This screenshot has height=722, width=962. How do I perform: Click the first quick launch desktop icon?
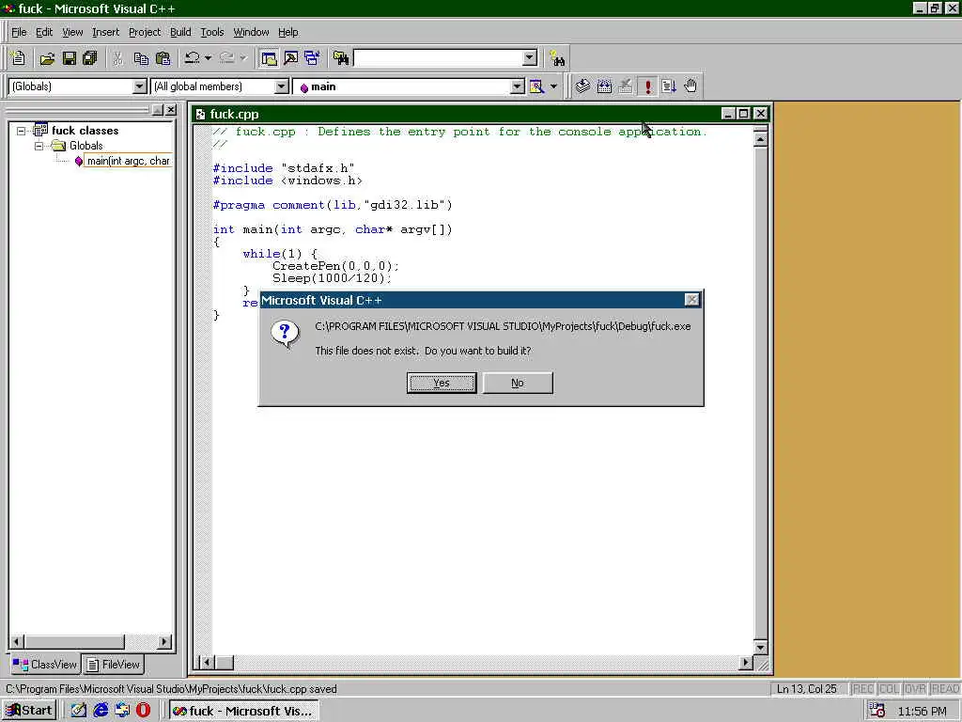pyautogui.click(x=79, y=711)
